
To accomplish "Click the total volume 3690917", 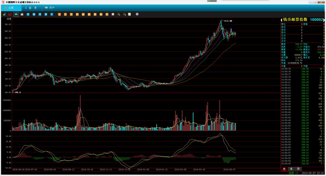I will [298, 55].
